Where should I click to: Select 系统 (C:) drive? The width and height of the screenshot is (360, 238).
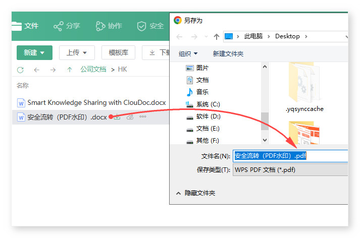tap(203, 104)
